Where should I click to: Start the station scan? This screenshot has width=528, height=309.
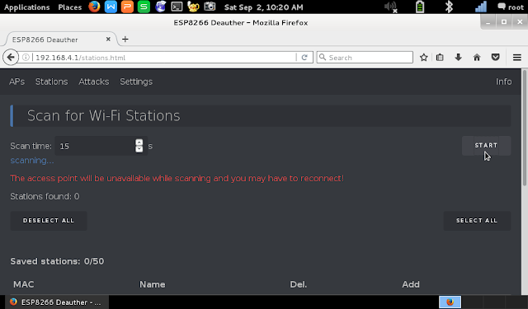pyautogui.click(x=486, y=146)
